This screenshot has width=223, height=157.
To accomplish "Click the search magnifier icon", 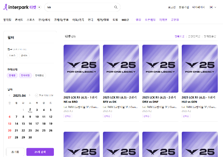I will coord(116,7).
